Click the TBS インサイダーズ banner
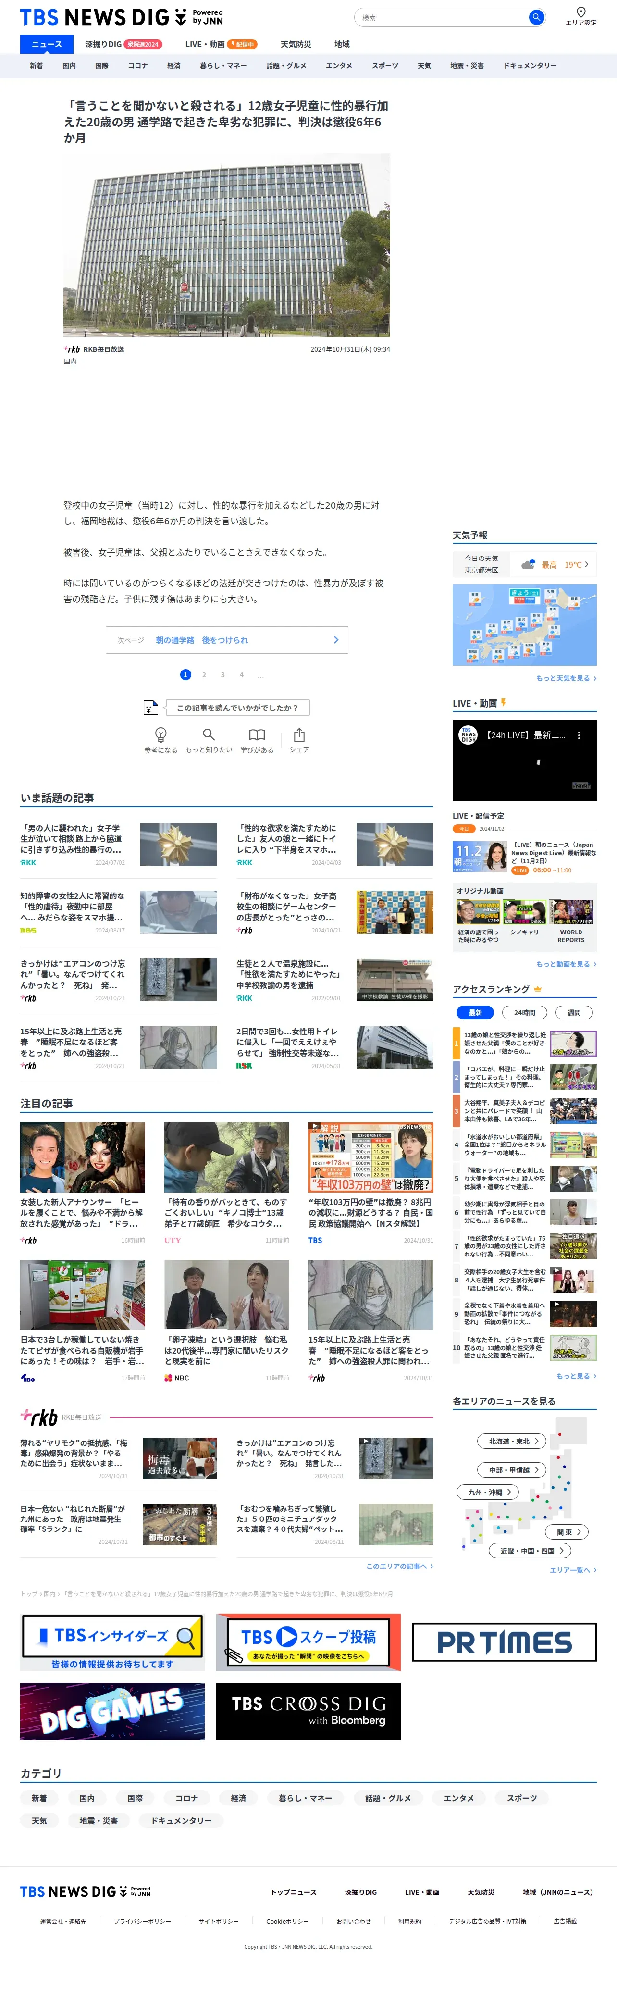 (x=112, y=1642)
